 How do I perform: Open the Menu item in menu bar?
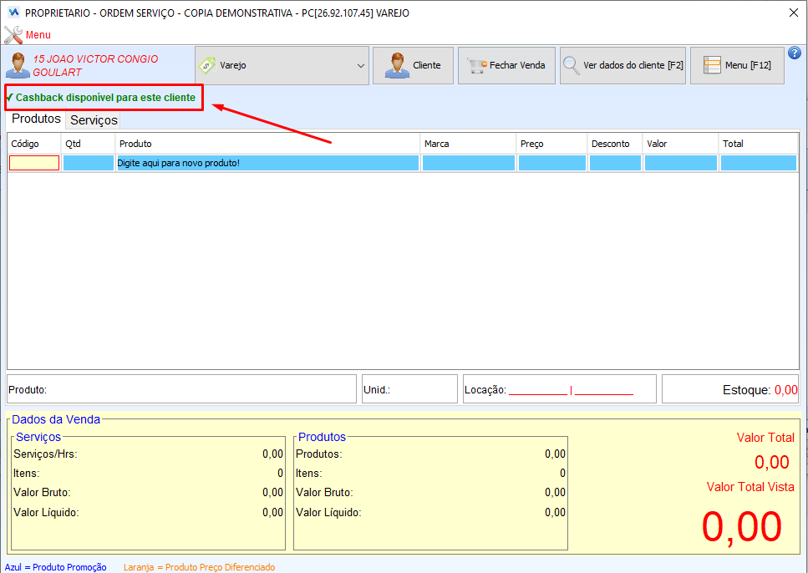point(38,35)
